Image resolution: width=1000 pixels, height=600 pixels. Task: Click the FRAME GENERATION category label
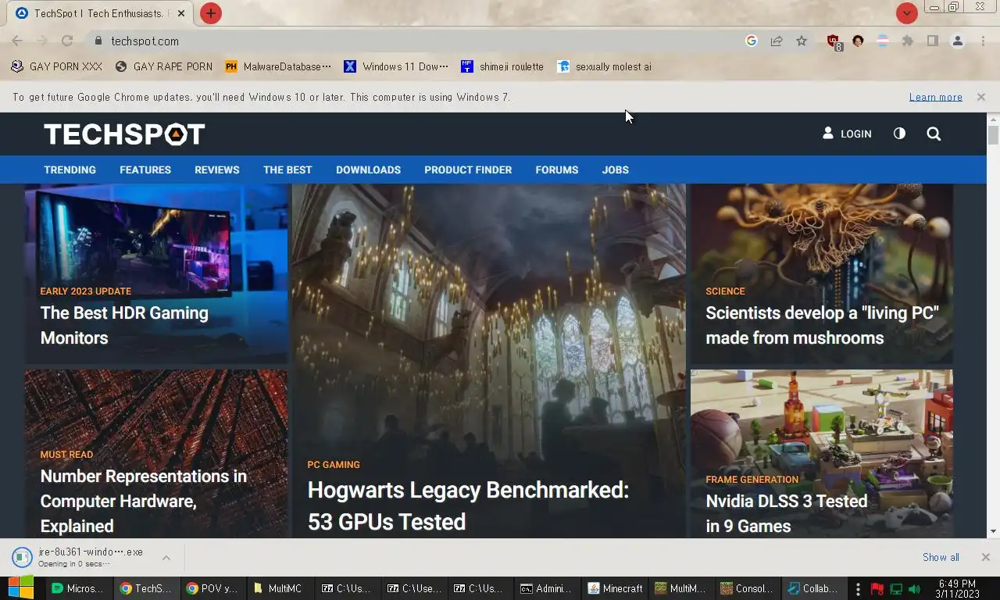(x=752, y=480)
